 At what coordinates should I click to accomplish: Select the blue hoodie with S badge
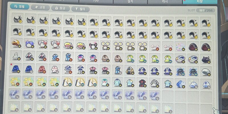coord(29,69)
